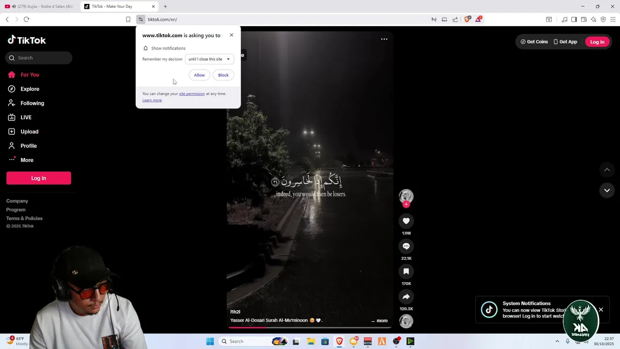This screenshot has width=620, height=349.
Task: Open the browser hamburger menu
Action: click(x=613, y=19)
